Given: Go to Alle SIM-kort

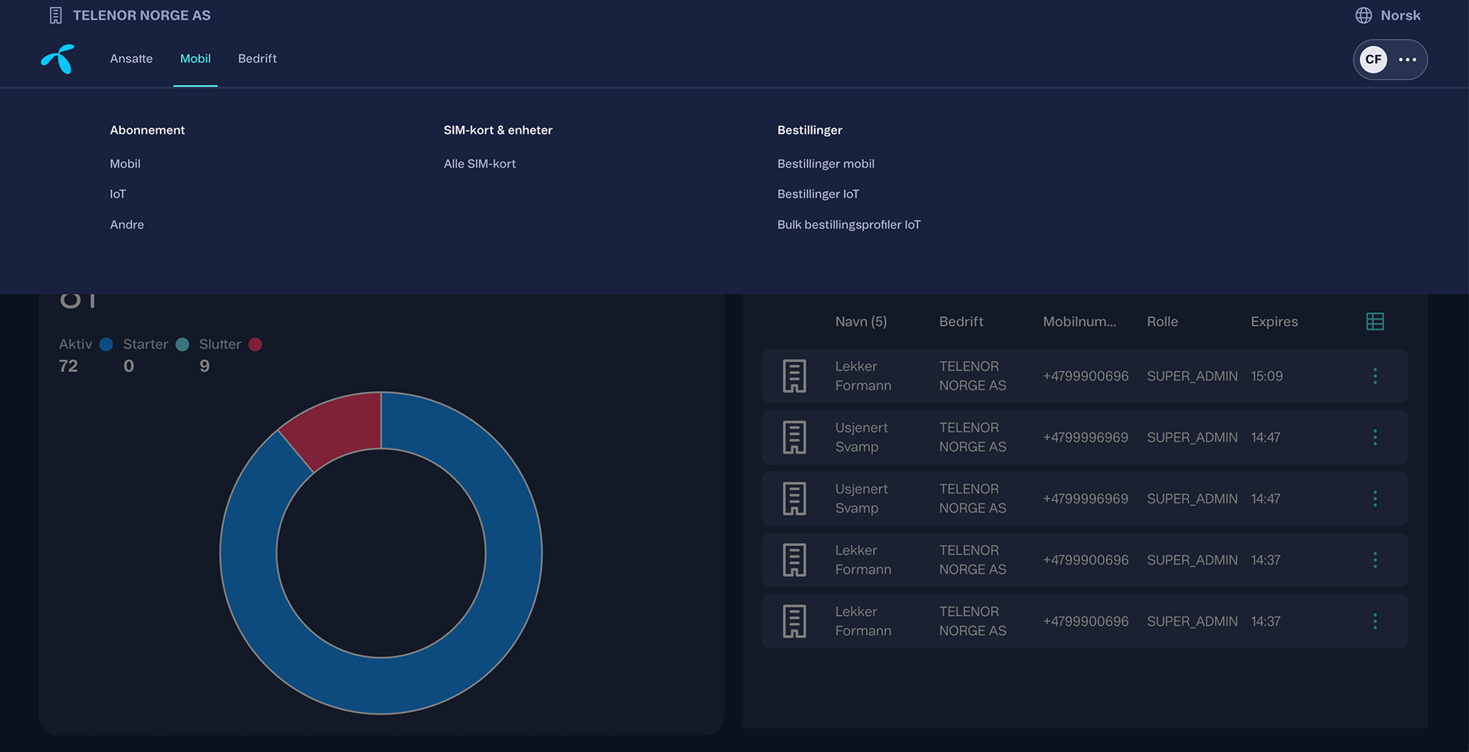Looking at the screenshot, I should [x=480, y=164].
